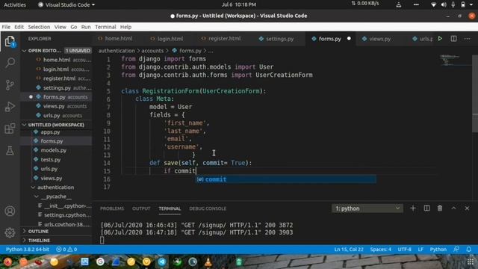The height and width of the screenshot is (269, 478).
Task: Open the network Wi-Fi indicator
Action: (x=433, y=4)
